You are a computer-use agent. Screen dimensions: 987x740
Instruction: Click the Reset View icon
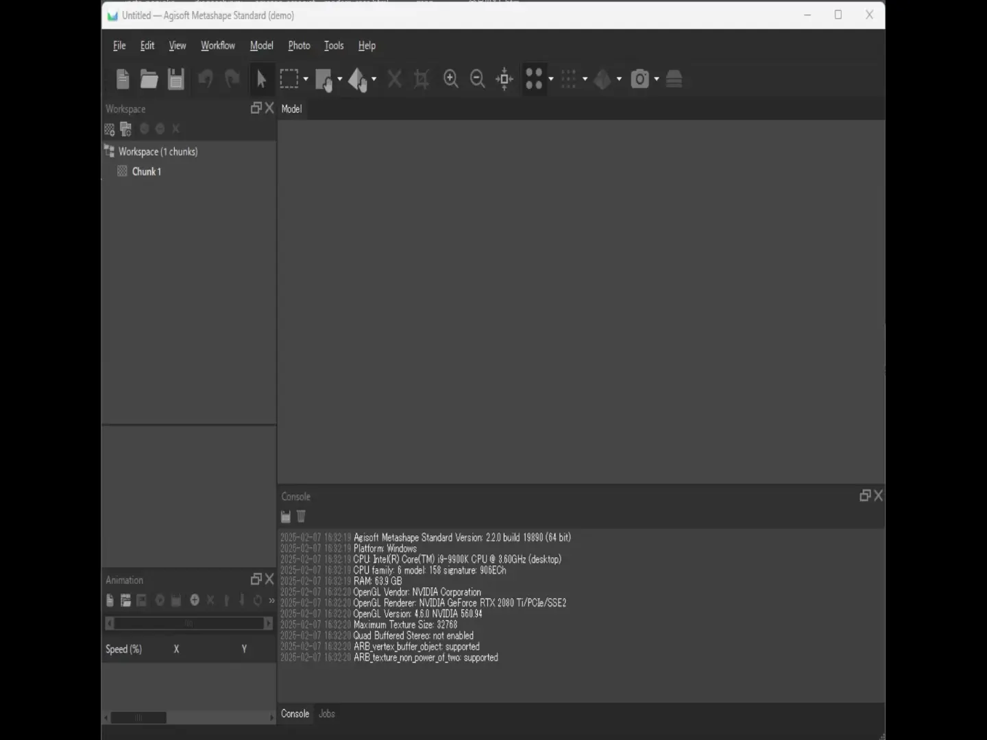[x=504, y=79]
